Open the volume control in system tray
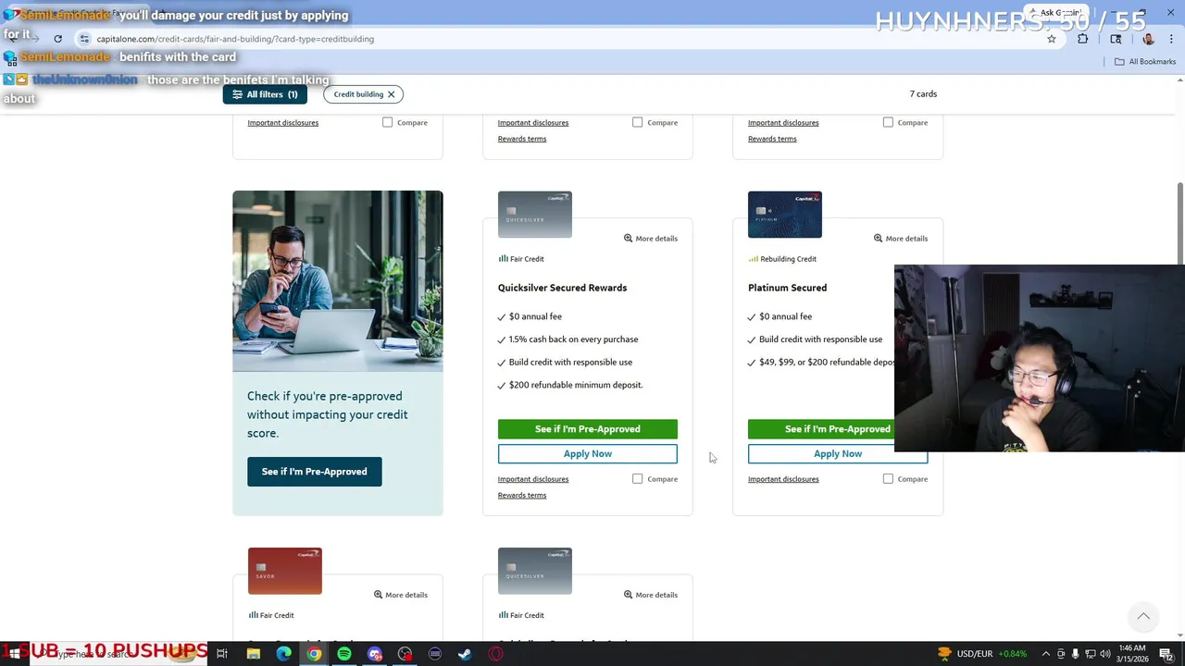 1104,654
